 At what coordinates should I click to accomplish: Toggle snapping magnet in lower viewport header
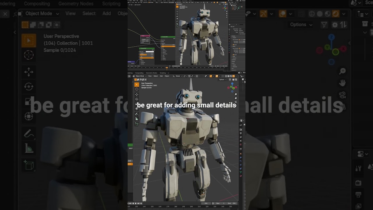[189, 76]
